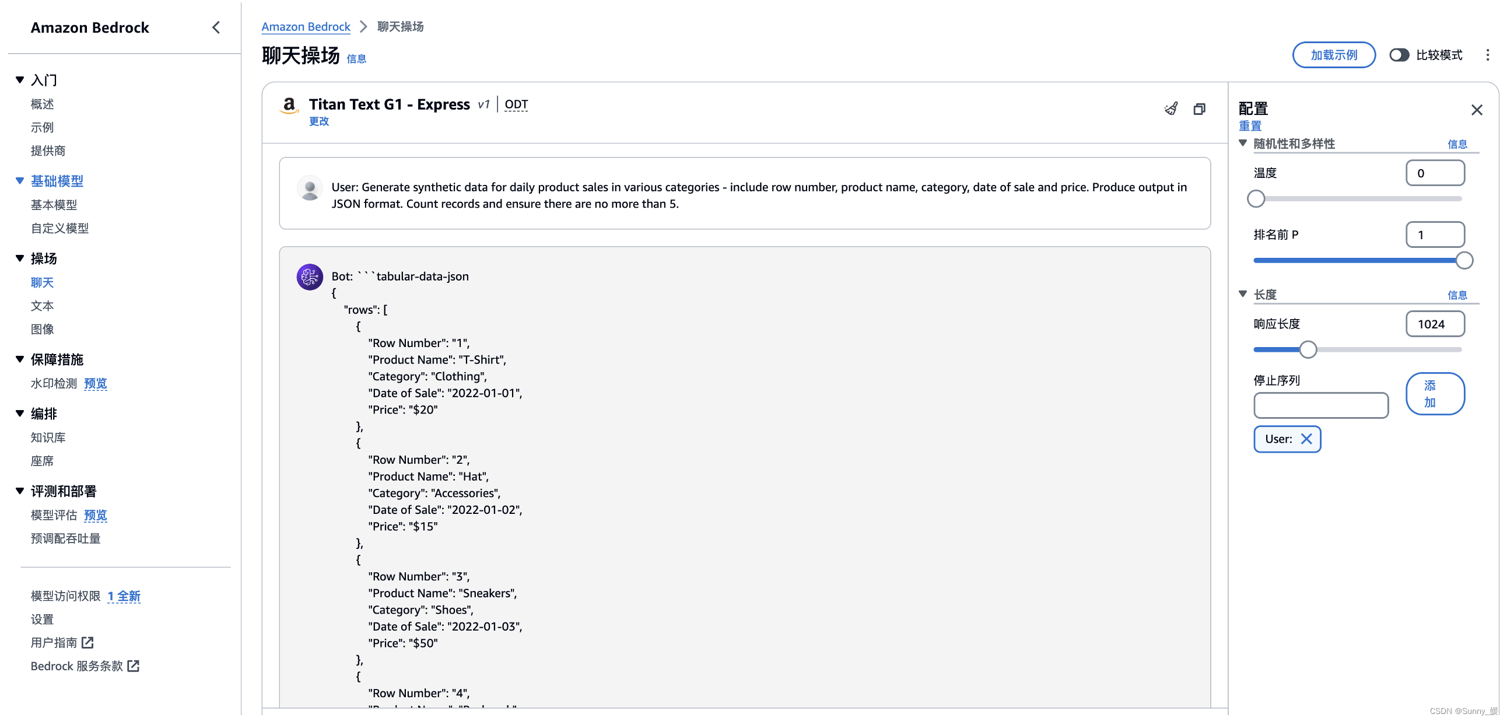Click the clear chat broom icon
The image size is (1507, 721).
point(1171,109)
